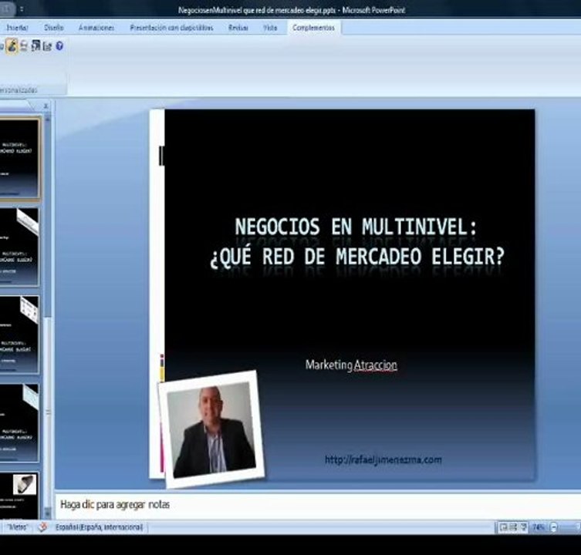This screenshot has height=555, width=581.
Task: Select the fourth slide thumbnail
Action: click(19, 423)
